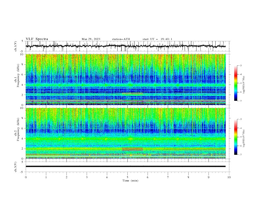Image resolution: width=258 pixels, height=199 pixels.
Task: Click the time axis tick labeled 7
Action: coord(168,177)
